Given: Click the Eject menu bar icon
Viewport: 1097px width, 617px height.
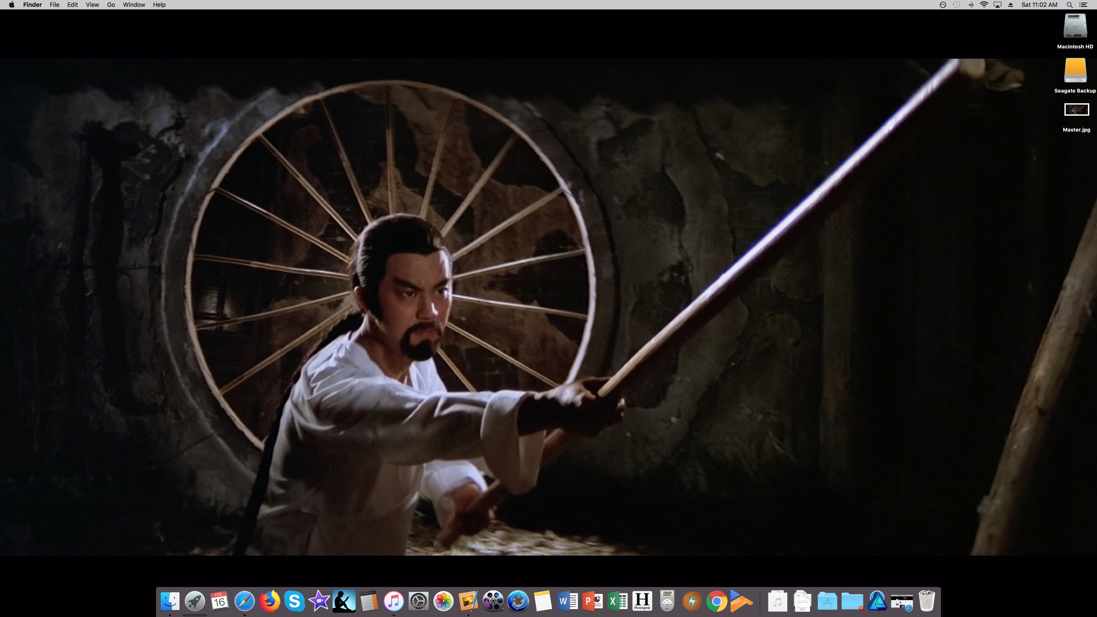Looking at the screenshot, I should tap(1011, 5).
